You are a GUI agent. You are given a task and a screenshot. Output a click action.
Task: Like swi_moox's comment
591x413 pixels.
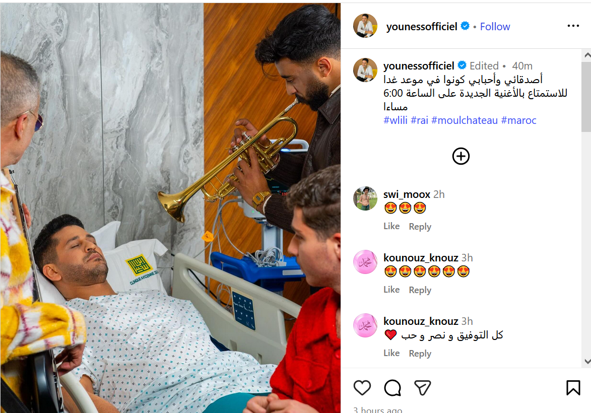391,226
